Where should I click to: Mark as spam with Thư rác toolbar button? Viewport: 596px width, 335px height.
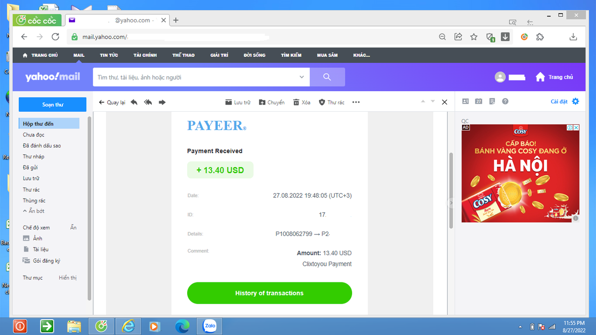332,102
